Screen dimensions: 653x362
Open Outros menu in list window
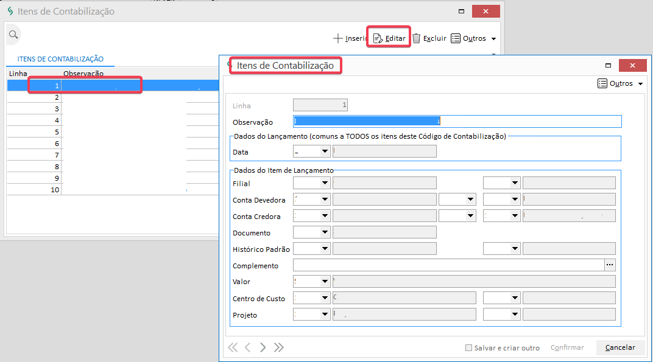474,38
